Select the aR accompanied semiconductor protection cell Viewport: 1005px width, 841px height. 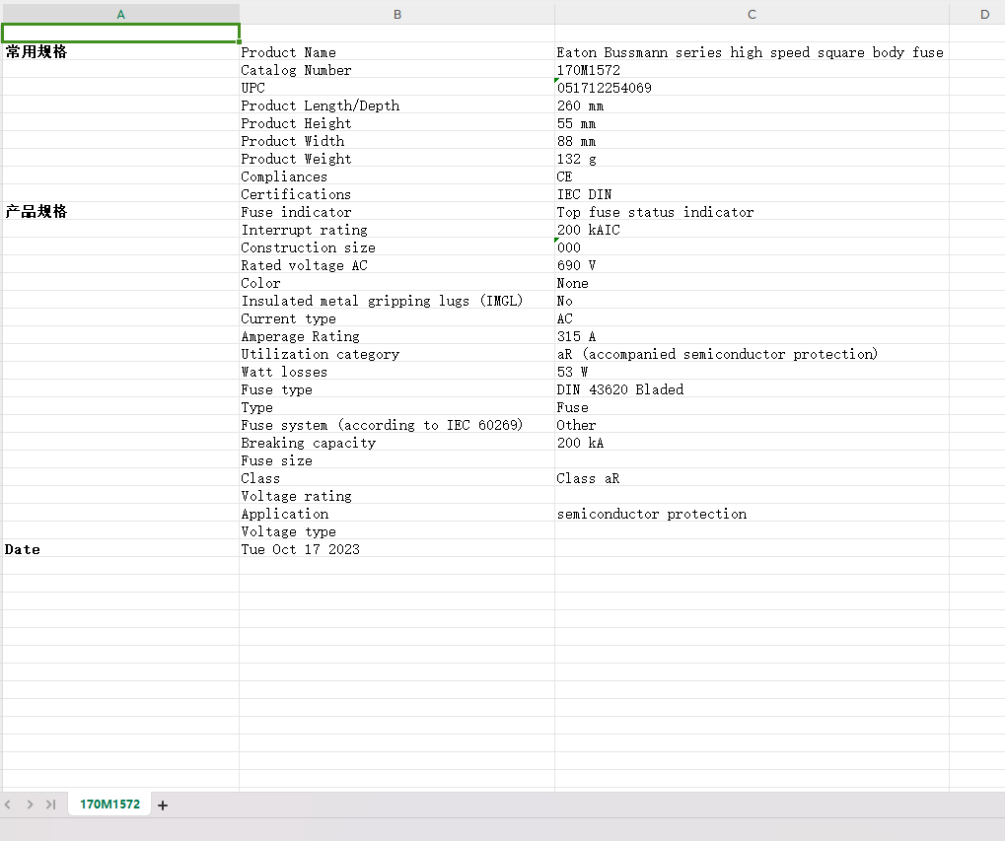pyautogui.click(x=752, y=354)
